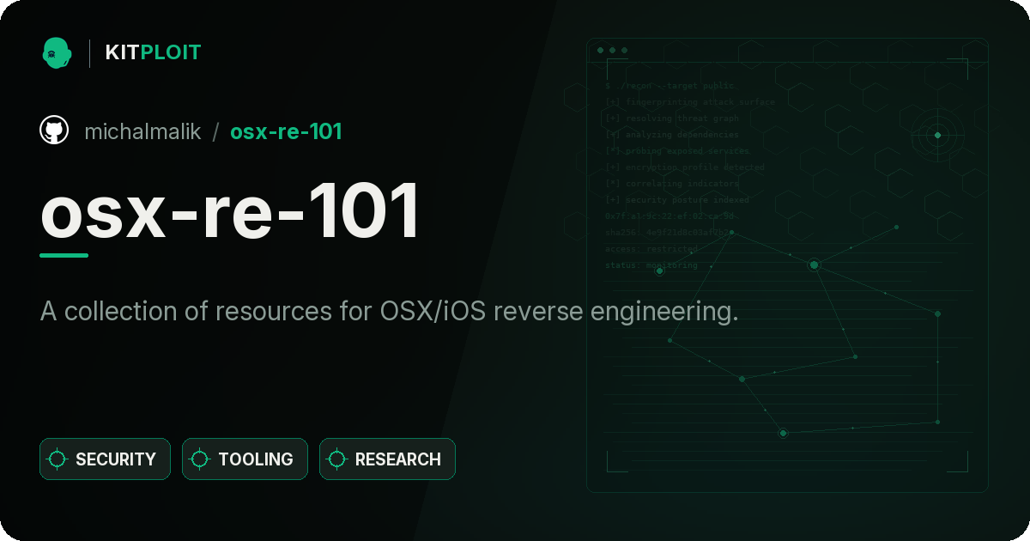
Task: Click the 'resolving threat graph' terminal line
Action: point(671,119)
